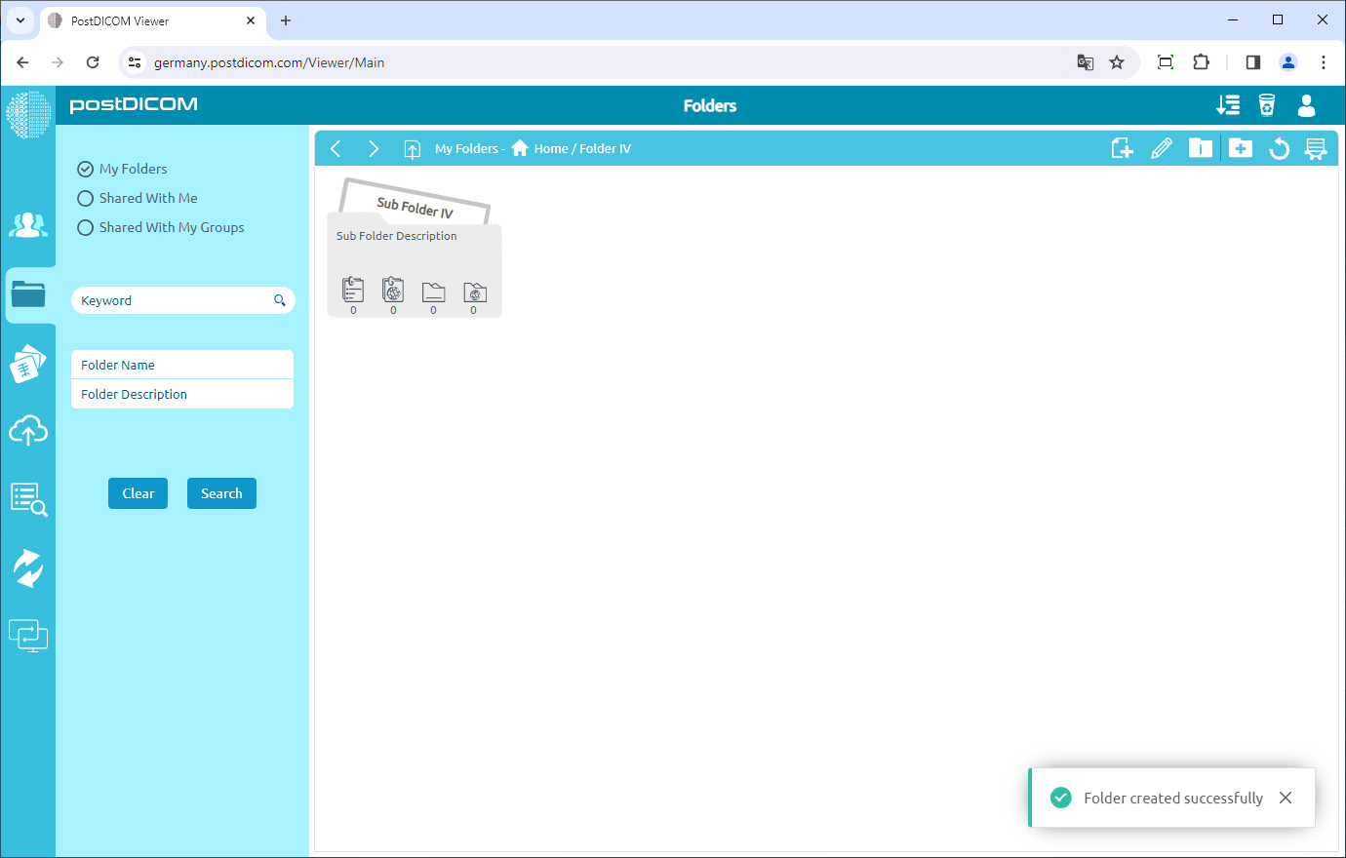Select the pencil edit icon in toolbar
The image size is (1346, 858).
[x=1162, y=147]
